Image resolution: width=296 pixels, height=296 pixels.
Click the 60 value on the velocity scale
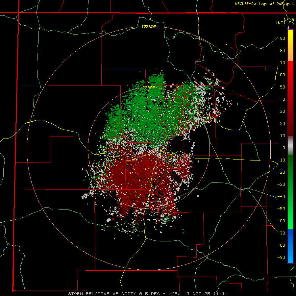tap(283, 75)
